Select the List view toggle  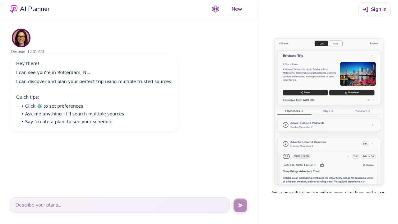pos(321,43)
